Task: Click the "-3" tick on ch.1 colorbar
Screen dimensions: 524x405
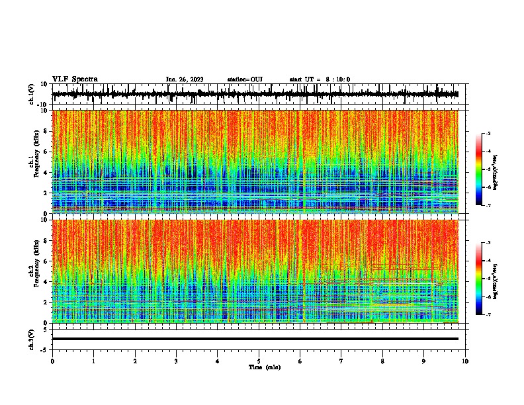Action: coord(488,133)
